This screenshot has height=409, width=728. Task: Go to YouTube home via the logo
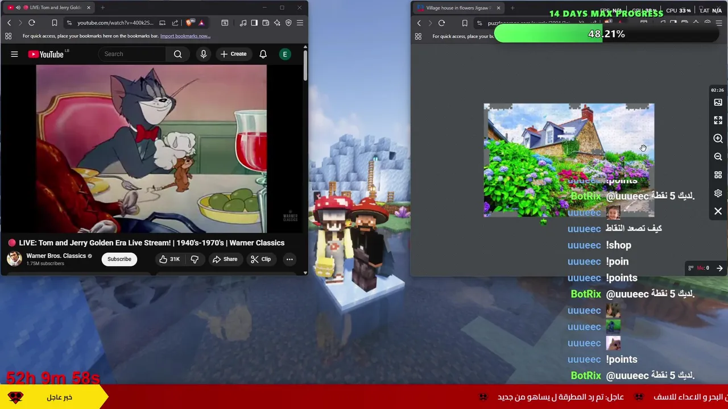click(x=45, y=54)
